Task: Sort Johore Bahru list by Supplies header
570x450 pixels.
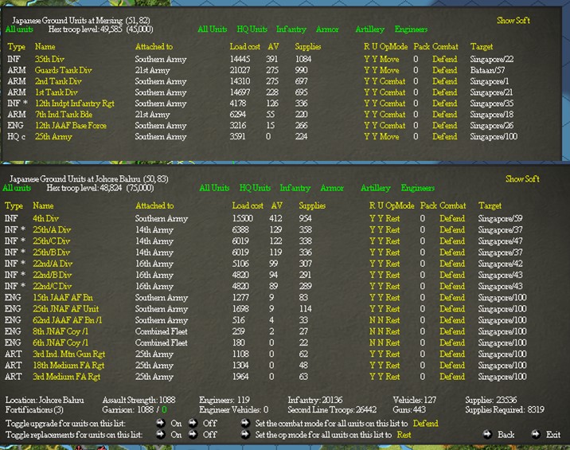Action: (x=312, y=205)
